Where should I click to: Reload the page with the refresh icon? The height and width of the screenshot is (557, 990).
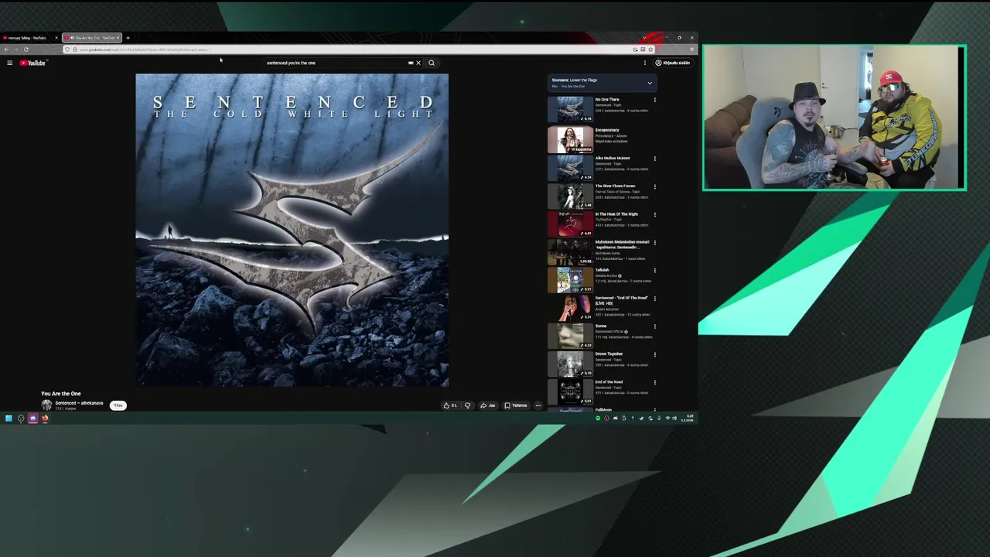[x=26, y=50]
